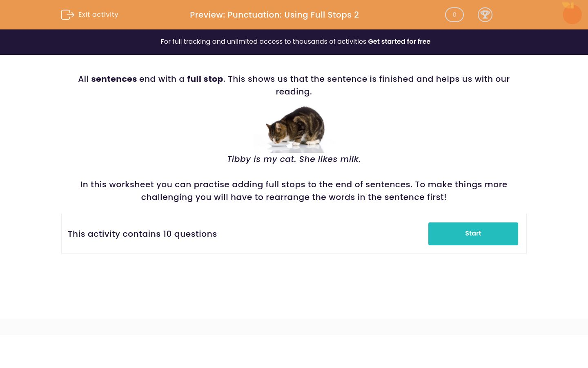
Task: Click the apple fruit logo top right
Action: coord(572,13)
